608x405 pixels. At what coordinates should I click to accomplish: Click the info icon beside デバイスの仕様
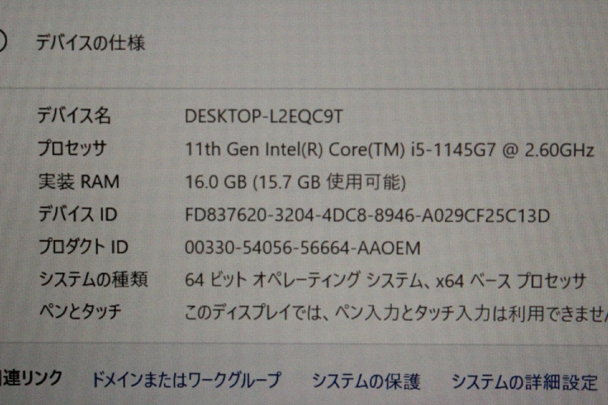coord(2,42)
